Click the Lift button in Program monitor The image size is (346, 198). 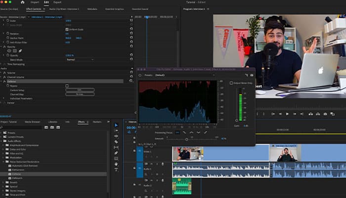[310, 114]
